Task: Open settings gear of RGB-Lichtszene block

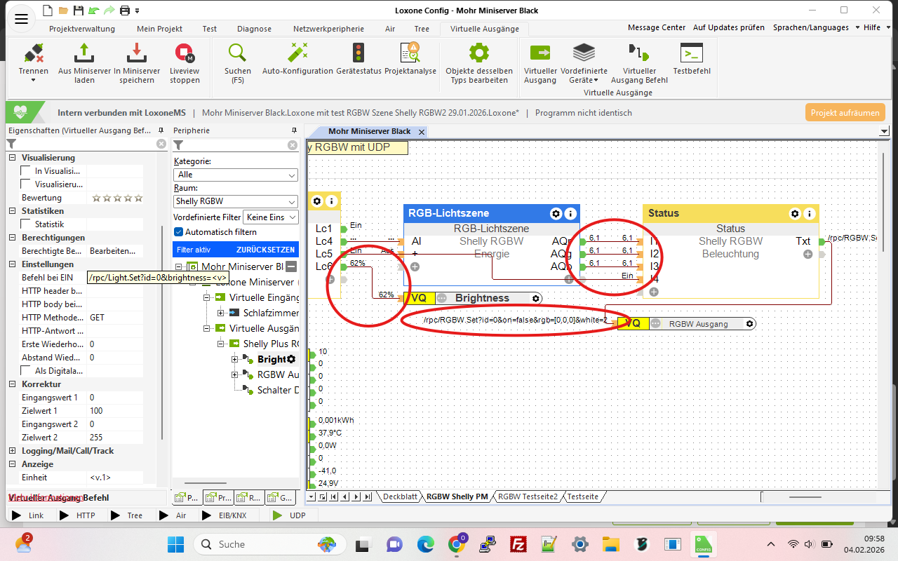Action: coord(556,213)
